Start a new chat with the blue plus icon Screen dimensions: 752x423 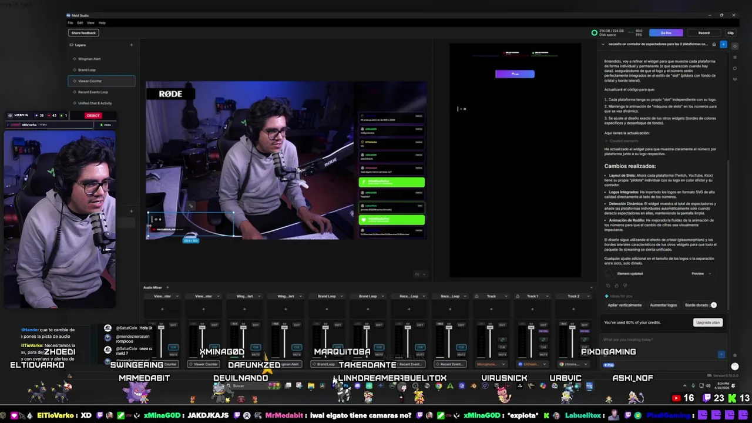723,44
